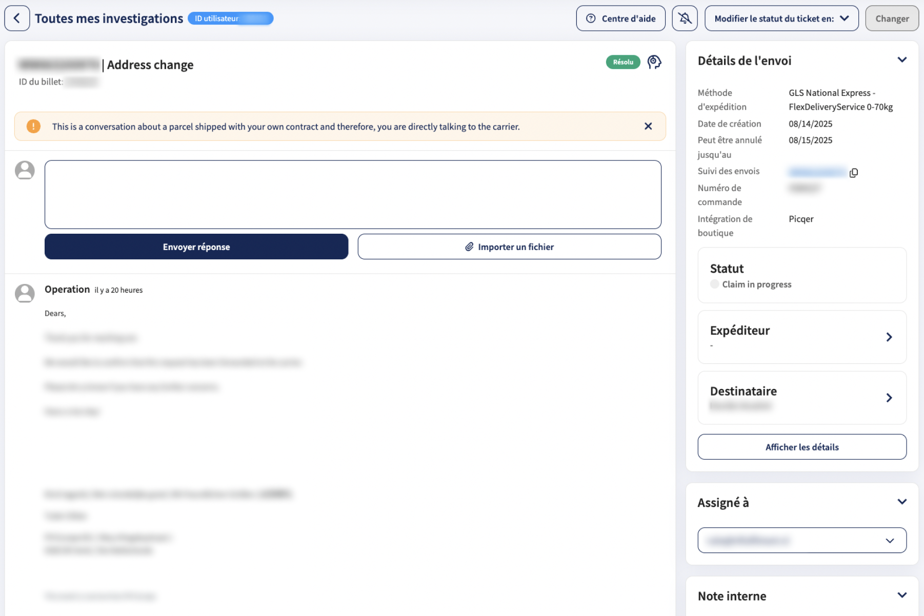Viewport: 924px width, 616px height.
Task: Click the head insight icon next to Résolu
Action: click(x=654, y=62)
